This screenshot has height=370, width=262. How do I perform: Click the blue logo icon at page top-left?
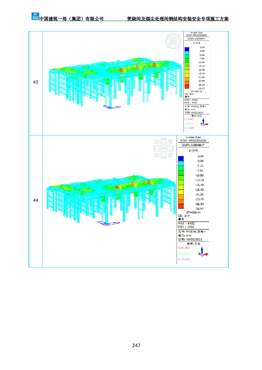click(35, 16)
